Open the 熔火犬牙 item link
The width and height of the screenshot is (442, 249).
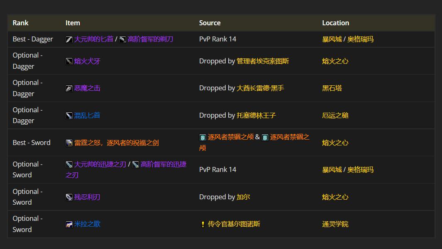coord(87,61)
